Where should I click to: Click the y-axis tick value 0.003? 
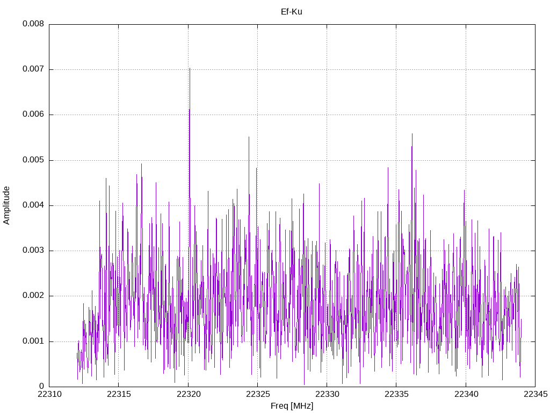(33, 251)
